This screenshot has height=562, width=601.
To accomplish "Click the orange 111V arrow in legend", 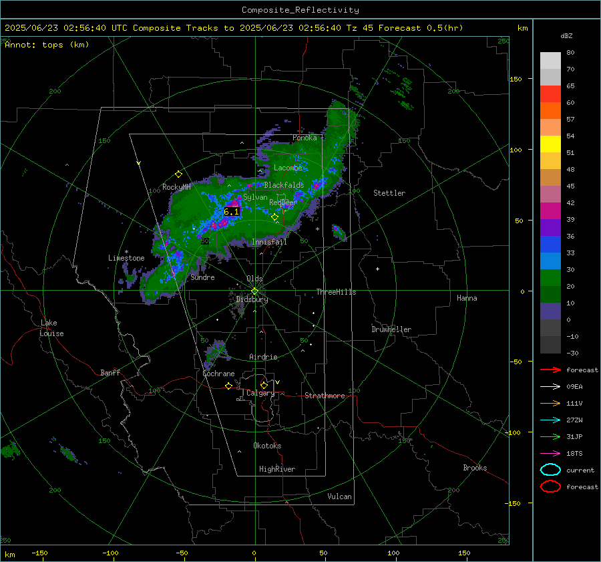I will (x=550, y=403).
